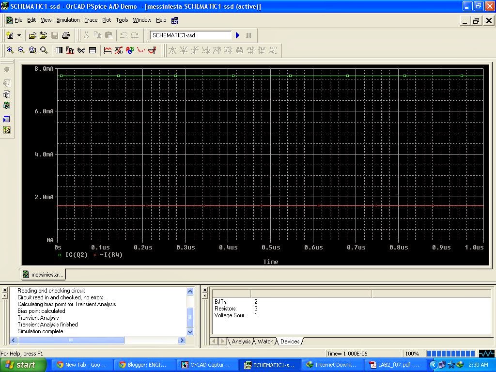
Task: Click the SCHEMATIC1-ssd profile field
Action: tap(191, 35)
